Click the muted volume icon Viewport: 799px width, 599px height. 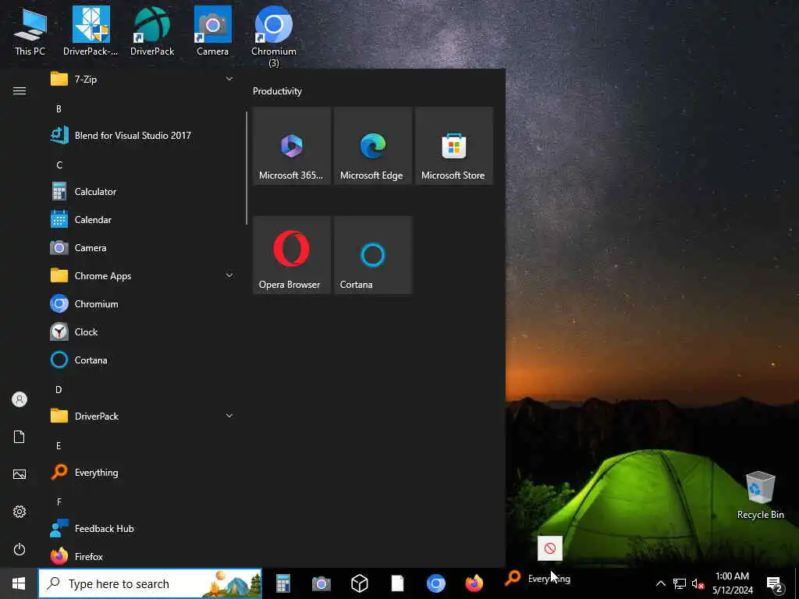pyautogui.click(x=698, y=583)
